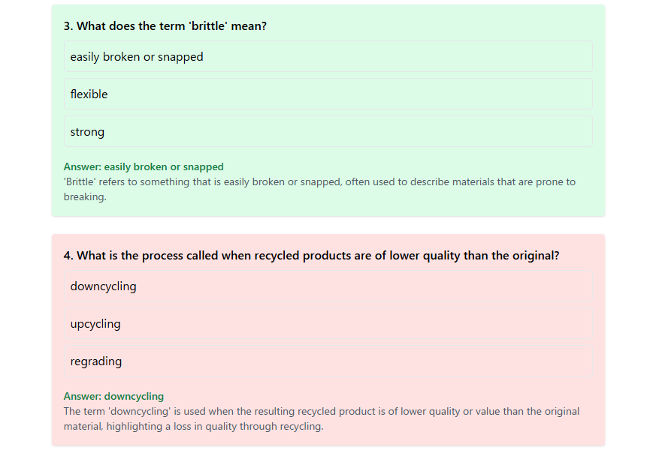The image size is (656, 453).
Task: Choose the 'flexible' answer option
Action: (x=328, y=94)
